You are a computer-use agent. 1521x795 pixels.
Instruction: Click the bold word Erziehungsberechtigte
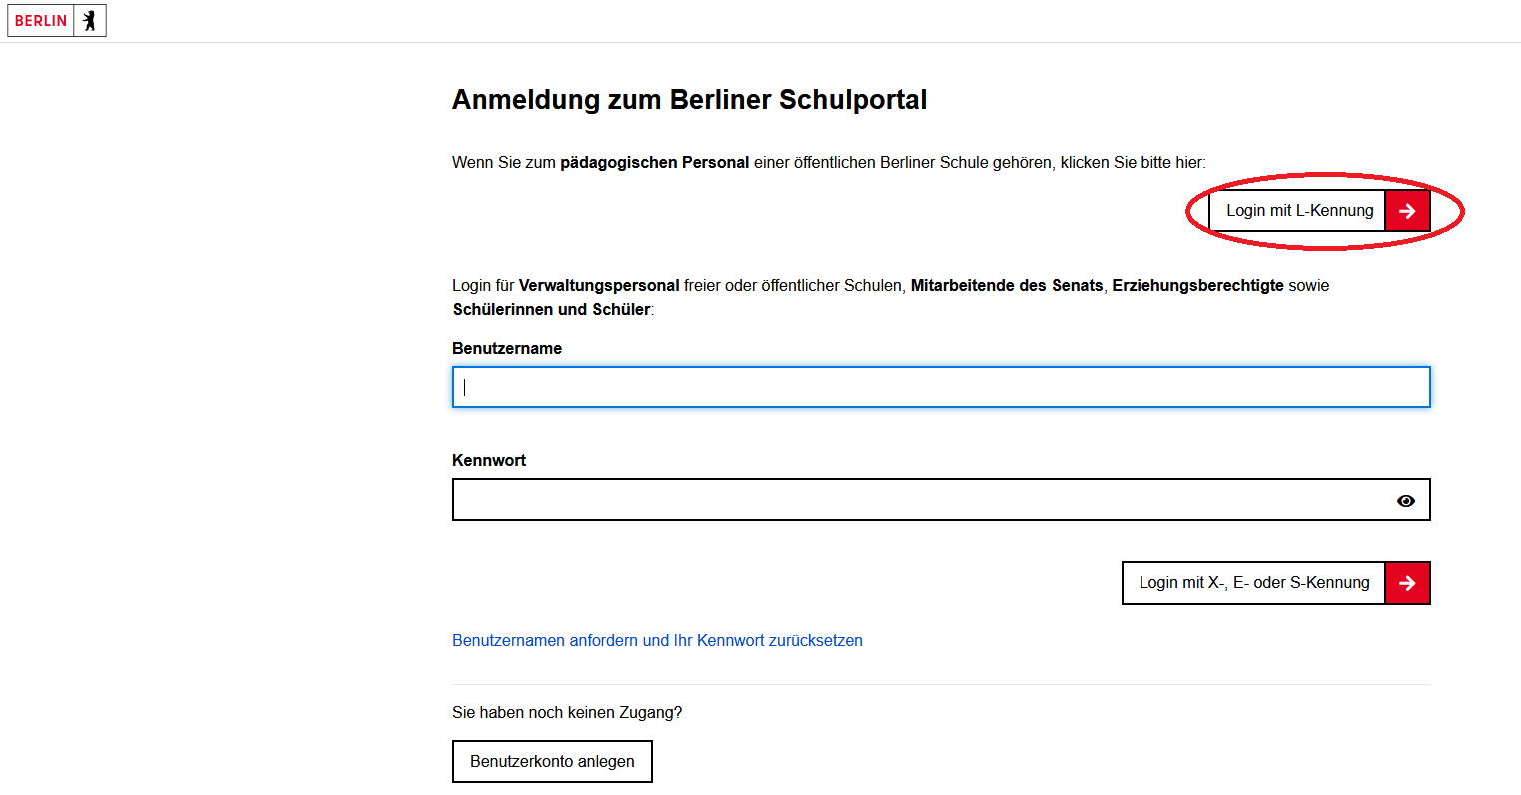coord(1197,286)
